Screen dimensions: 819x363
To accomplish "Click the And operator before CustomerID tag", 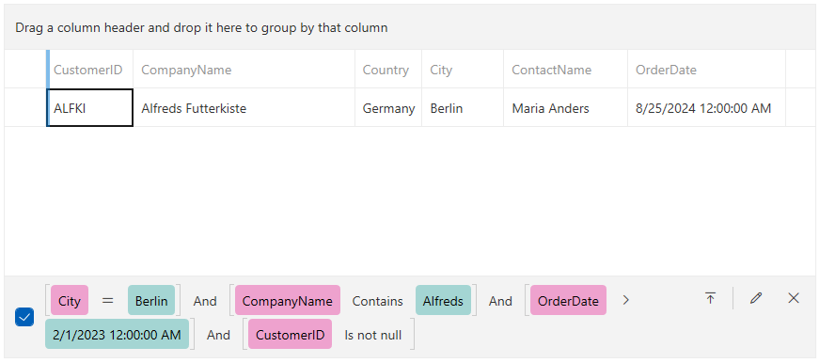I will (x=218, y=336).
